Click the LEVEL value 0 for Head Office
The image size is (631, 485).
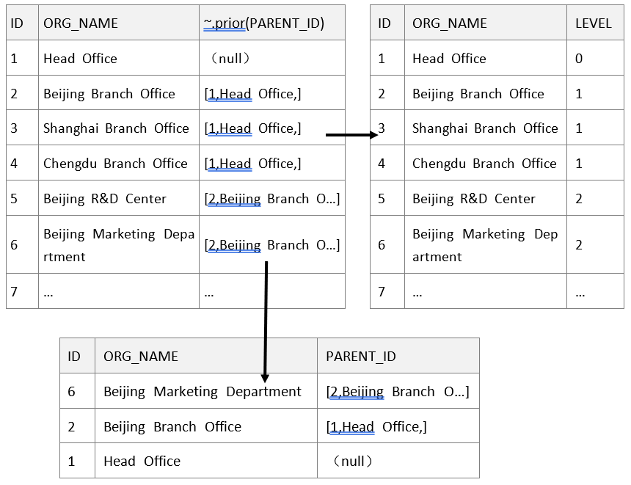[x=579, y=59]
